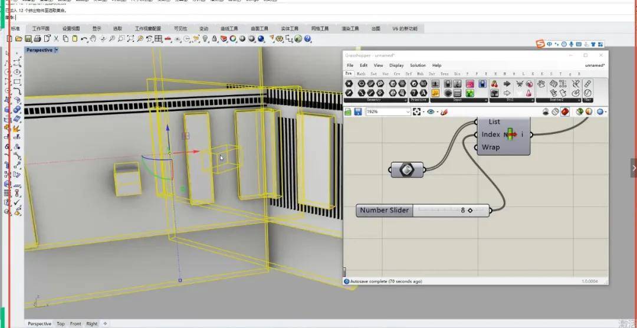Screen dimensions: 637x328
Task: Click the geometry parameter component on canvas
Action: (x=406, y=169)
